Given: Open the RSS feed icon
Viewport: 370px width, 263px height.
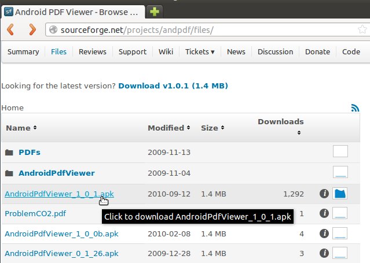Looking at the screenshot, I should tap(355, 108).
